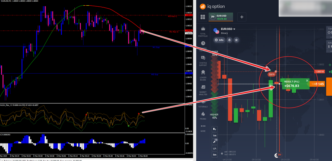Open Market Analysis
332x161 pixels.
pos(203,90)
